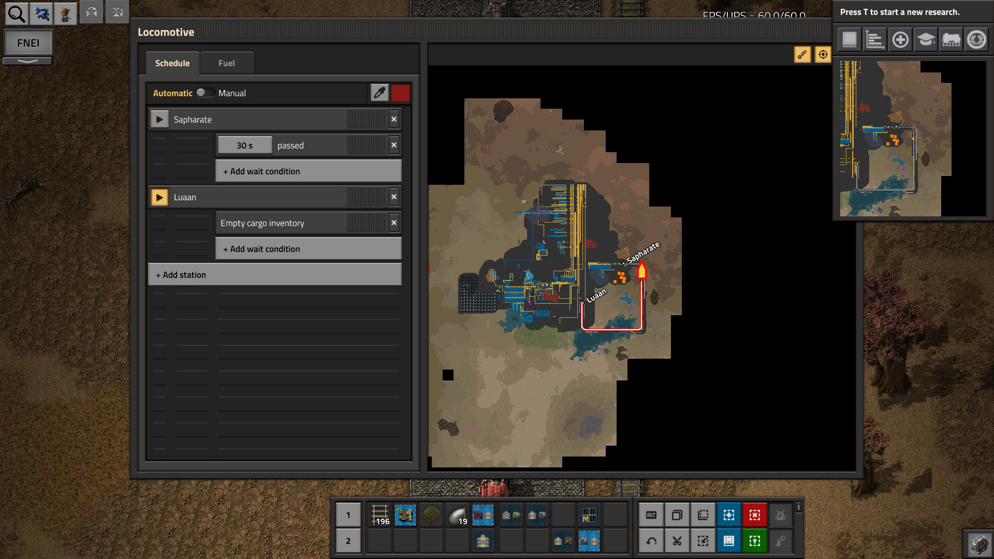994x559 pixels.
Task: Send train to Sapharate station now
Action: point(159,120)
